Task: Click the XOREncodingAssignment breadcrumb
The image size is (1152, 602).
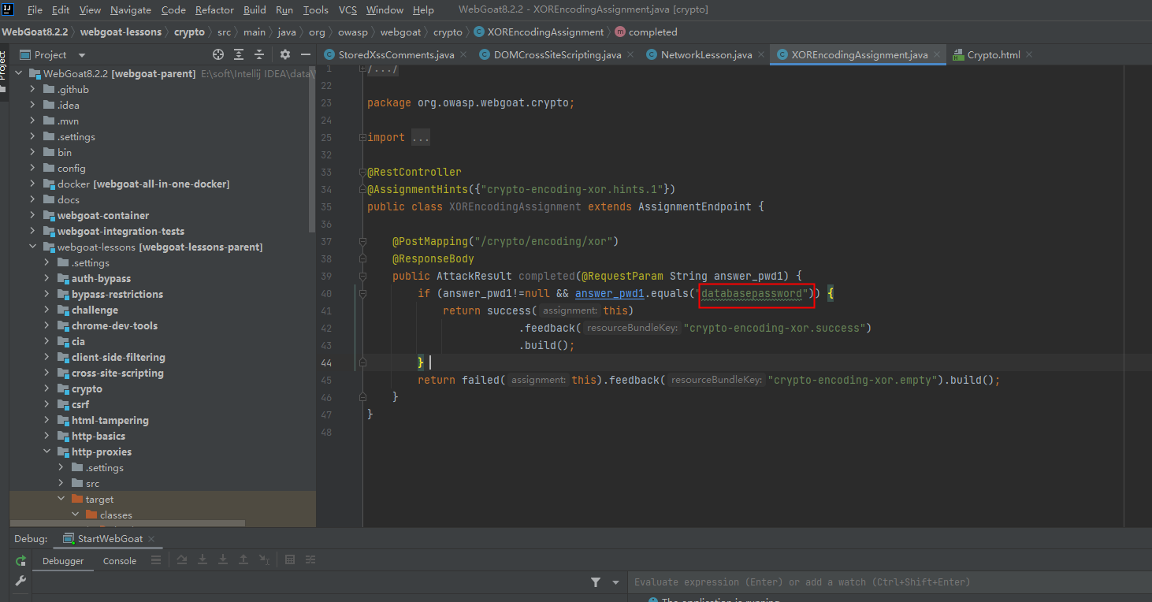Action: [x=540, y=32]
